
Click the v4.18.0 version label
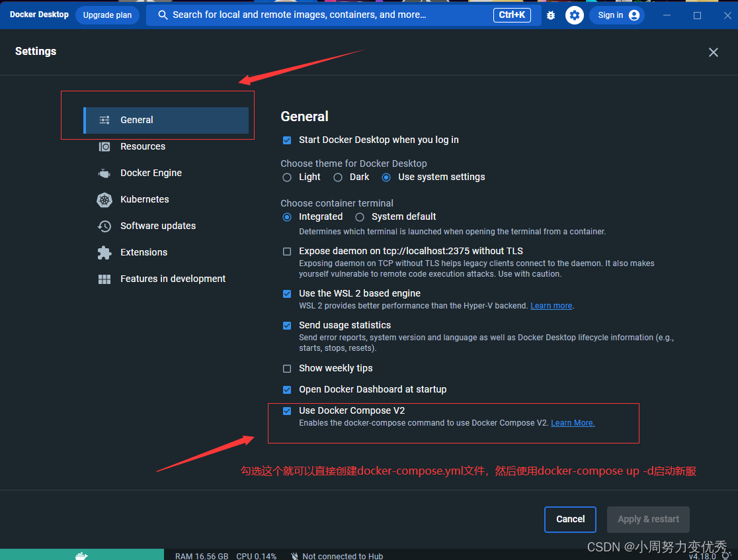(x=702, y=556)
